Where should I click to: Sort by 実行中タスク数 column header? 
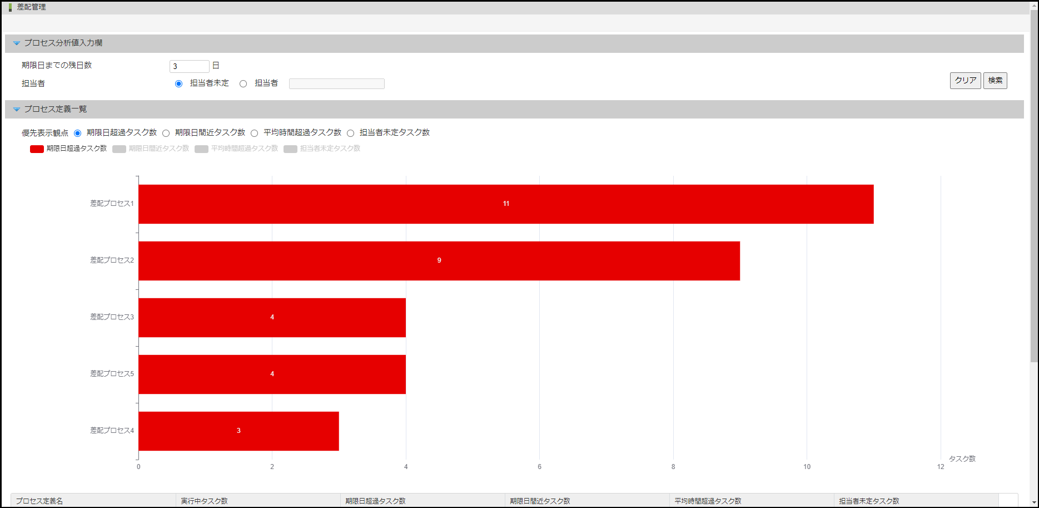(258, 501)
